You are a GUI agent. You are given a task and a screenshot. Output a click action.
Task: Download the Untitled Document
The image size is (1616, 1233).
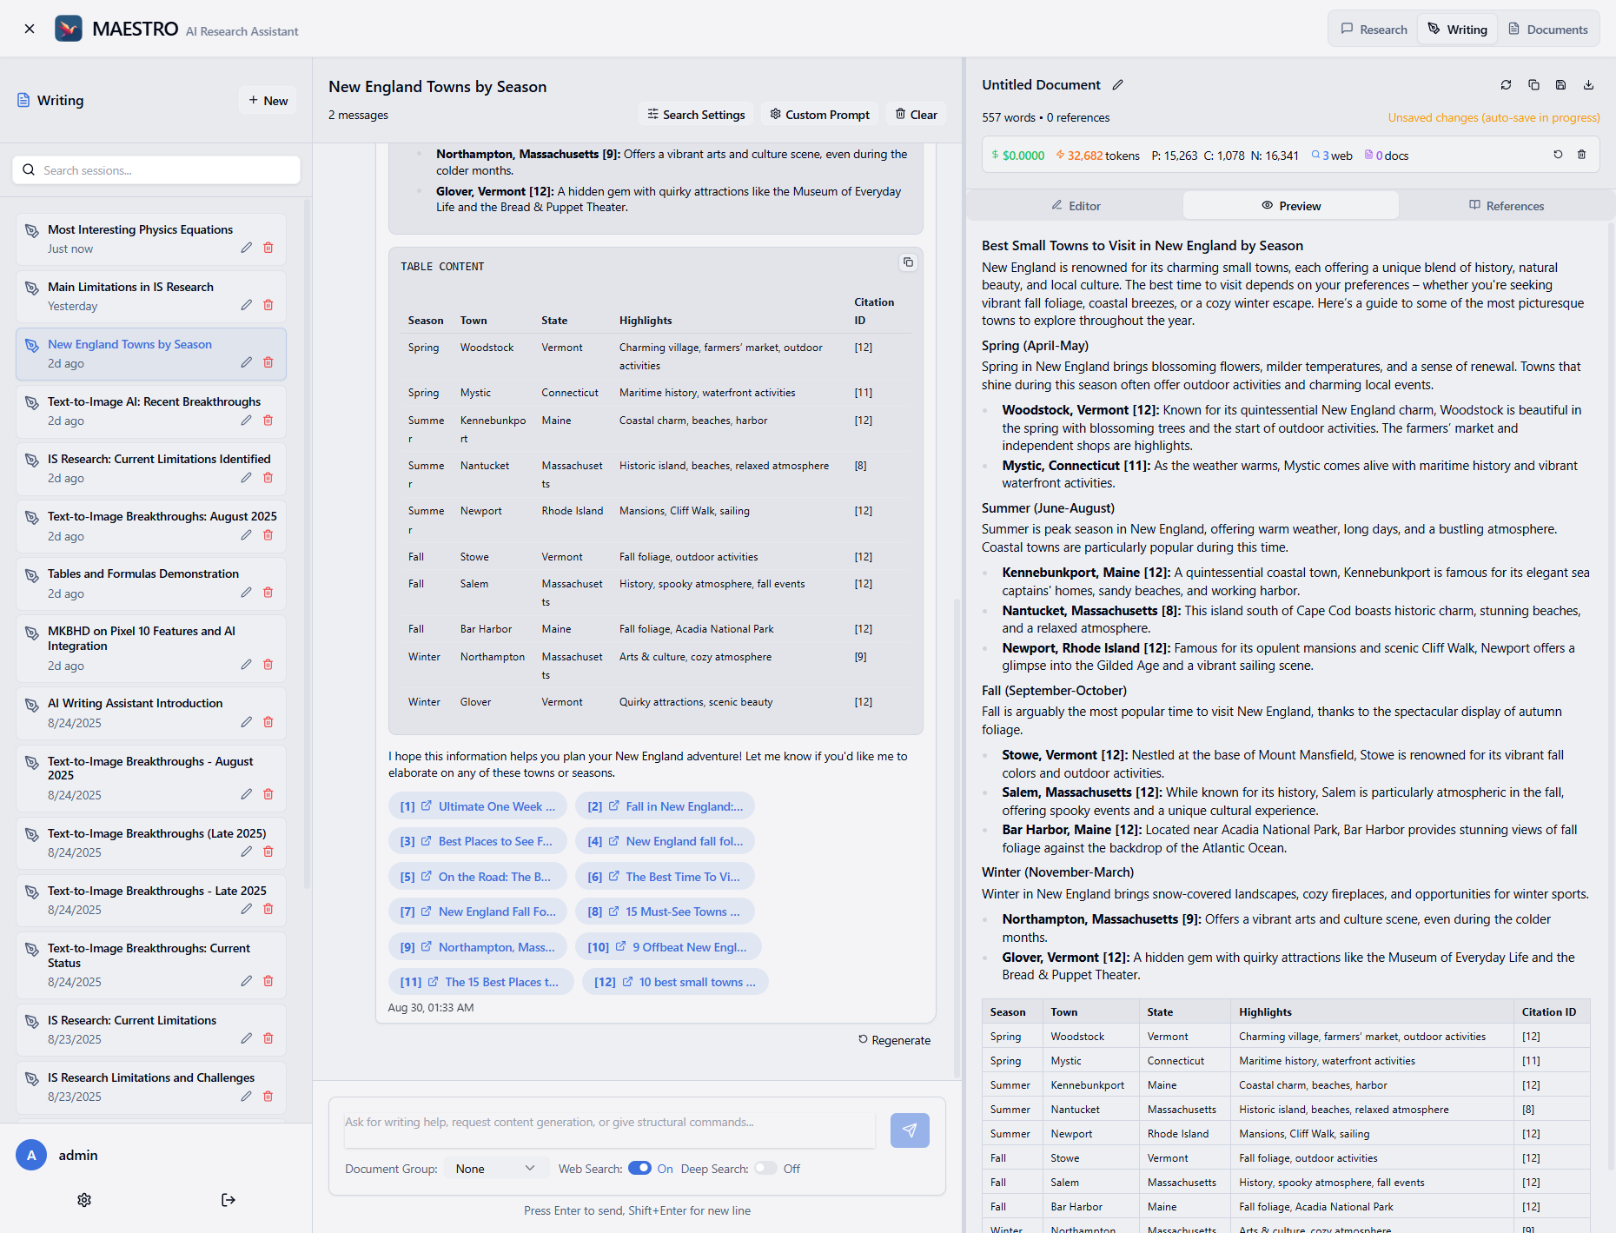pos(1588,85)
